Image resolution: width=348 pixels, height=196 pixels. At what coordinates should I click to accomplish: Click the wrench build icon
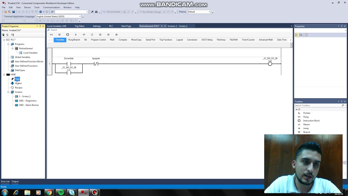coord(92,12)
